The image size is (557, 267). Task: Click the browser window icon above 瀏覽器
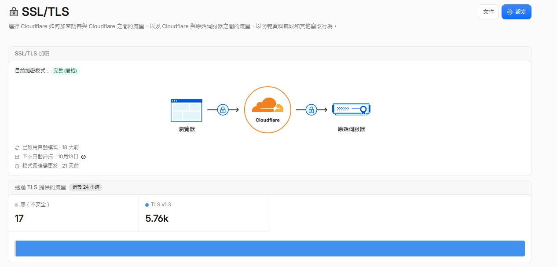pyautogui.click(x=186, y=110)
